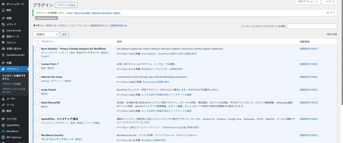343x143 pixels.
Task: Open the bulk actions dropdown
Action: click(46, 34)
